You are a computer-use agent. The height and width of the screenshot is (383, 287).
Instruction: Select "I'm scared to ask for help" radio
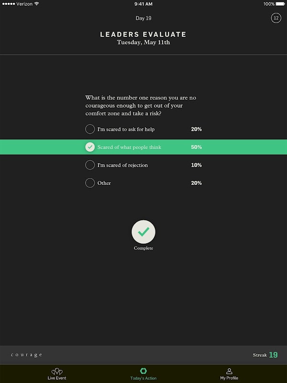pos(90,129)
